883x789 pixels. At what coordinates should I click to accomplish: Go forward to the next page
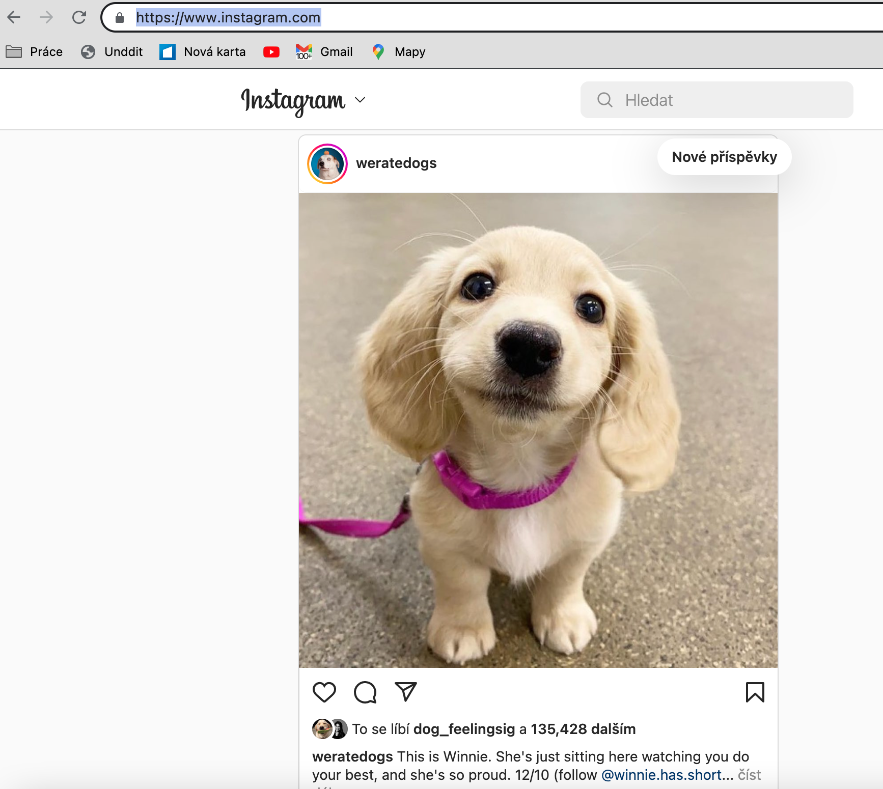pyautogui.click(x=46, y=18)
